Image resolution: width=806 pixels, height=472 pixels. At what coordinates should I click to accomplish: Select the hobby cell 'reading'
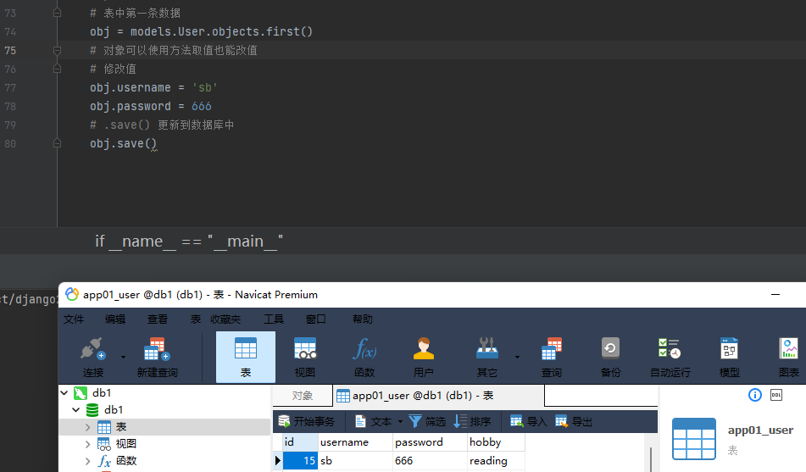pyautogui.click(x=496, y=461)
